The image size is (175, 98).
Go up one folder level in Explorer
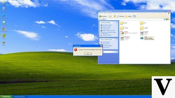115,16
